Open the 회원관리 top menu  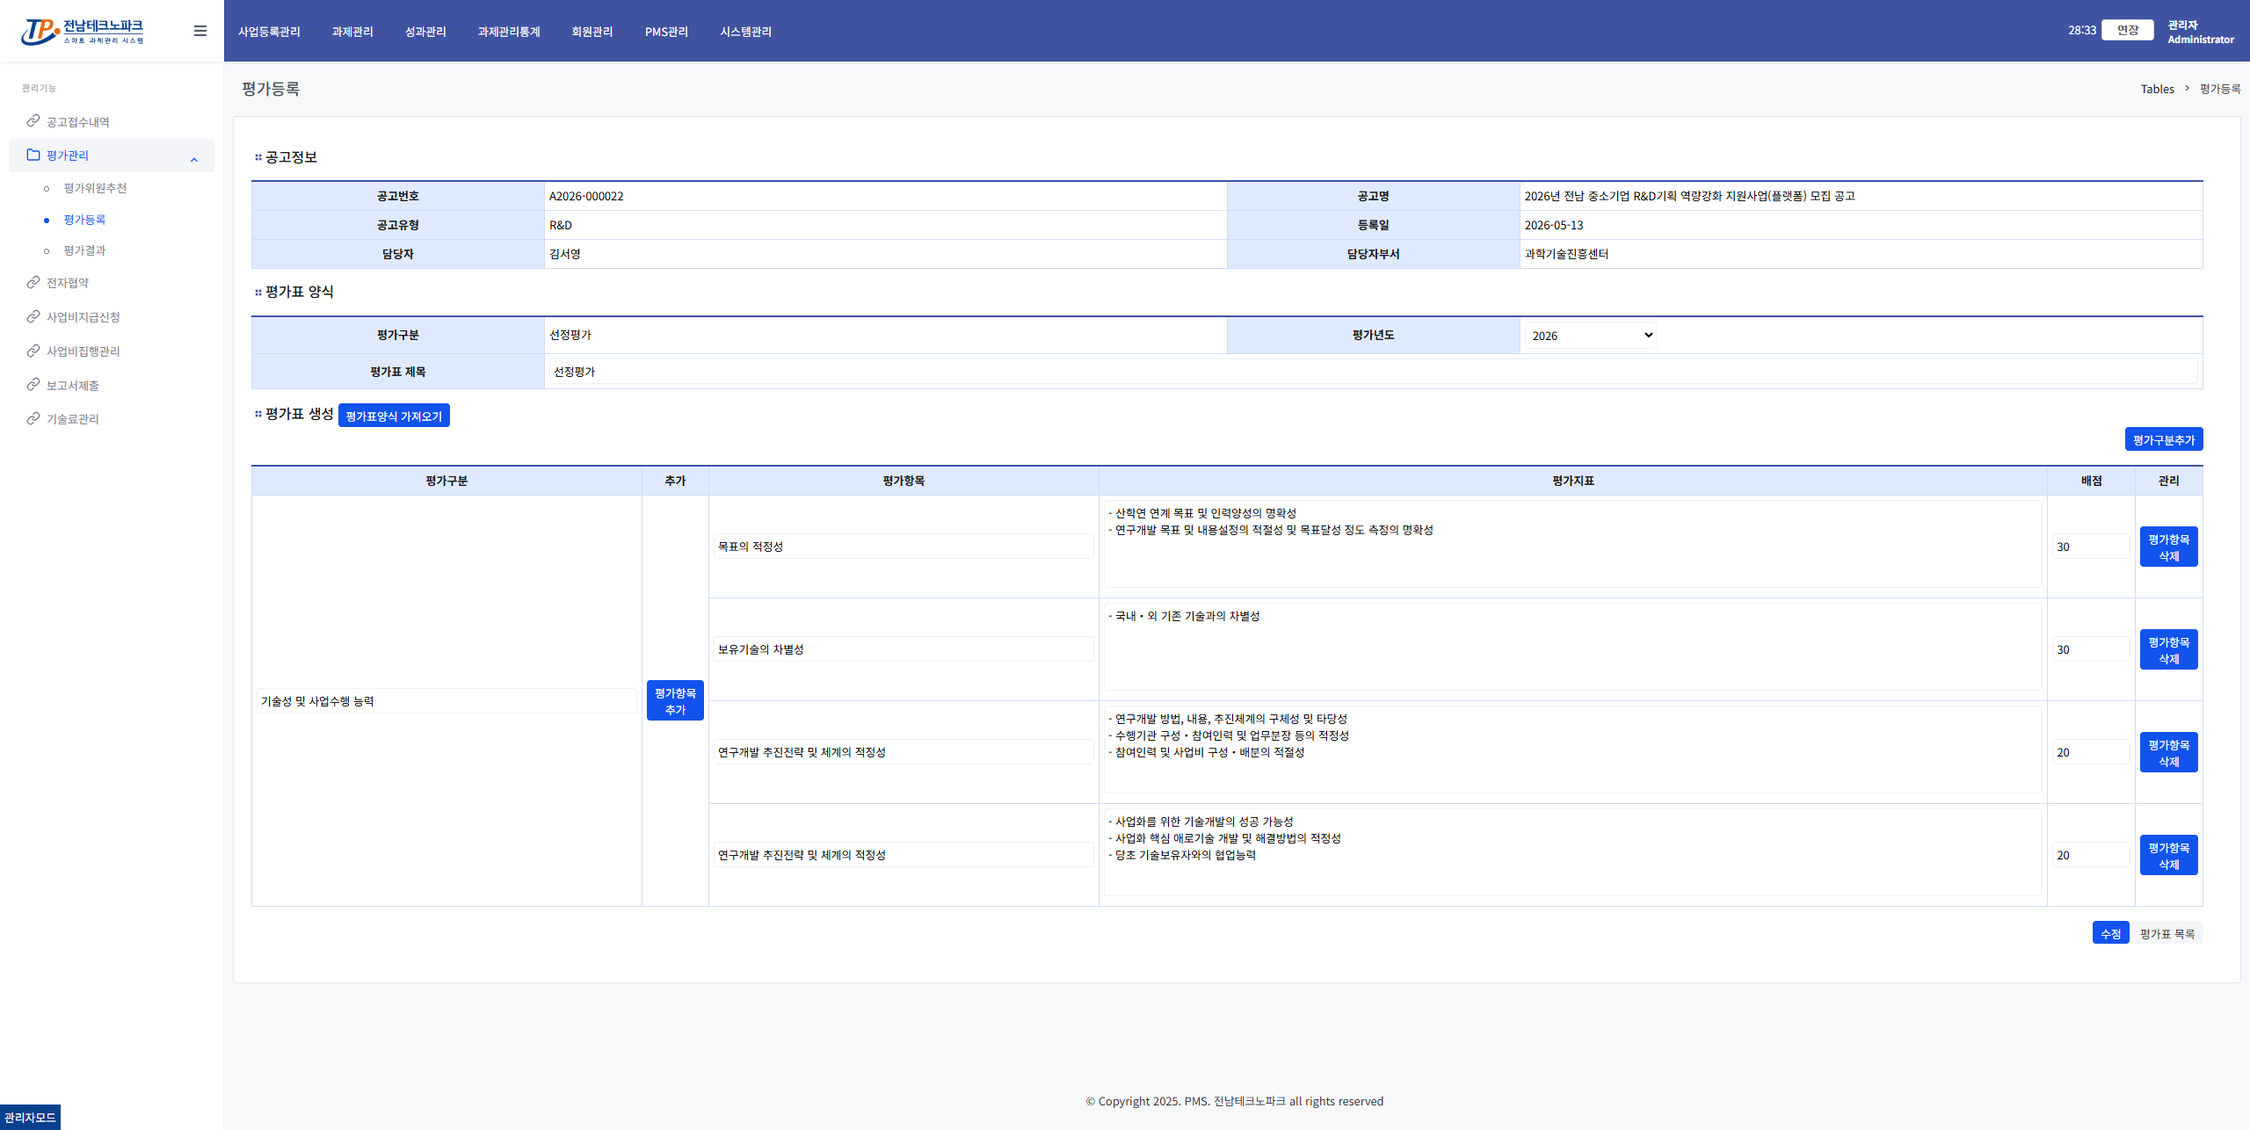592,32
